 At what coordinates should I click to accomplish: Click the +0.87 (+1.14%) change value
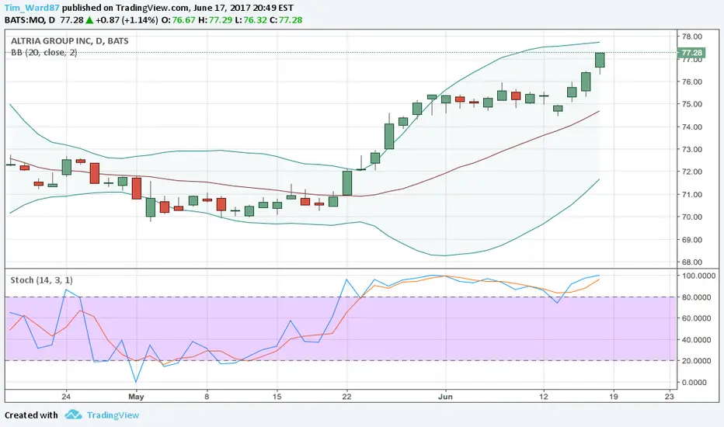(x=127, y=20)
